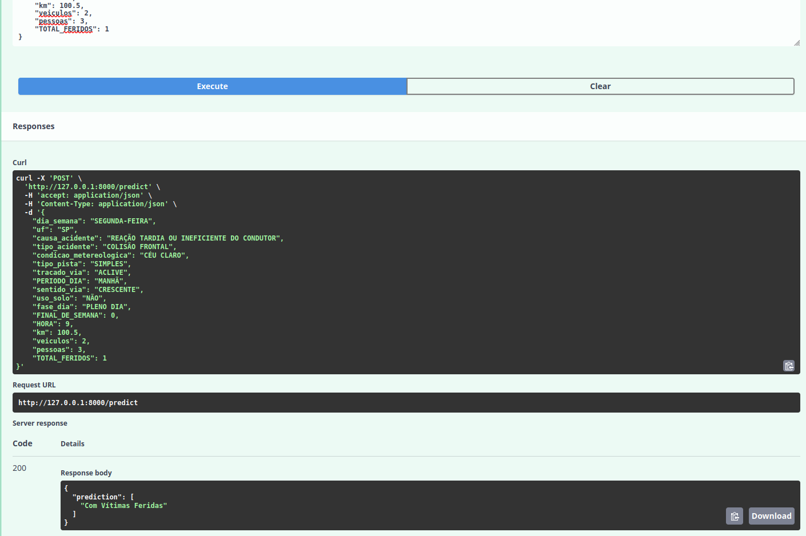Click the Curl label
The height and width of the screenshot is (536, 806).
(x=19, y=163)
